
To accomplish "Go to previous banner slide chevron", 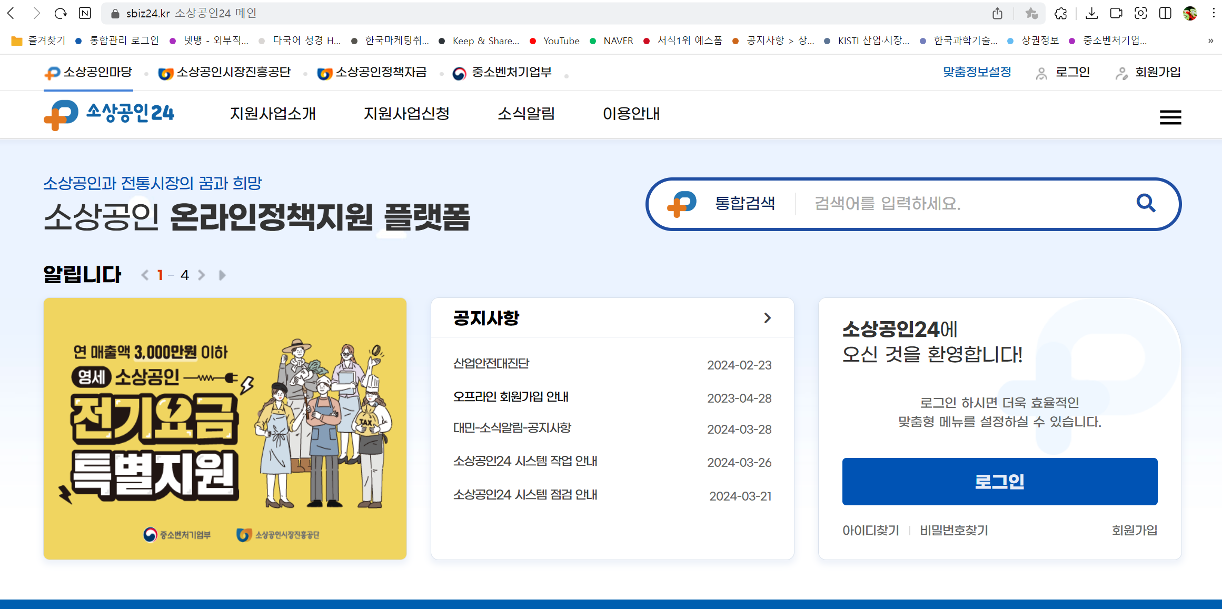I will click(x=145, y=275).
